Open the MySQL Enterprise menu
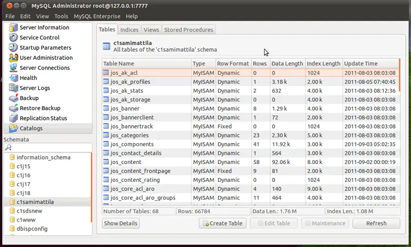This screenshot has width=411, height=247. [97, 16]
